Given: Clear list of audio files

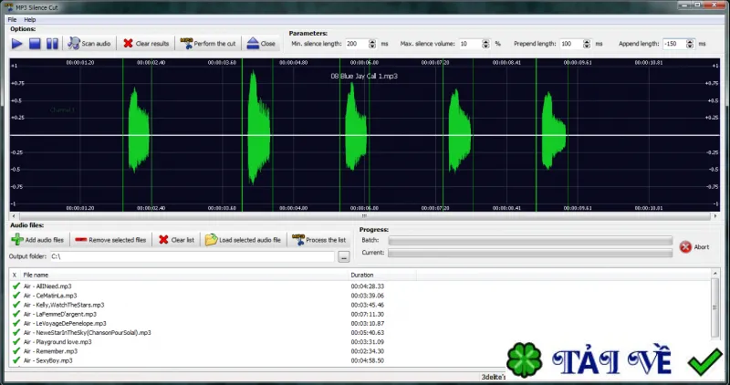Looking at the screenshot, I should pos(176,240).
